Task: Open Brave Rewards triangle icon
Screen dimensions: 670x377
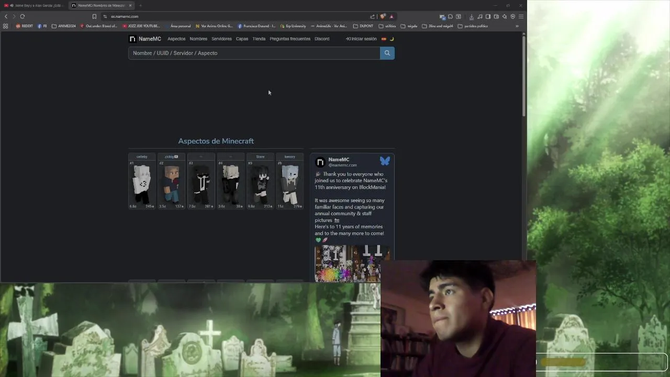Action: pos(391,16)
